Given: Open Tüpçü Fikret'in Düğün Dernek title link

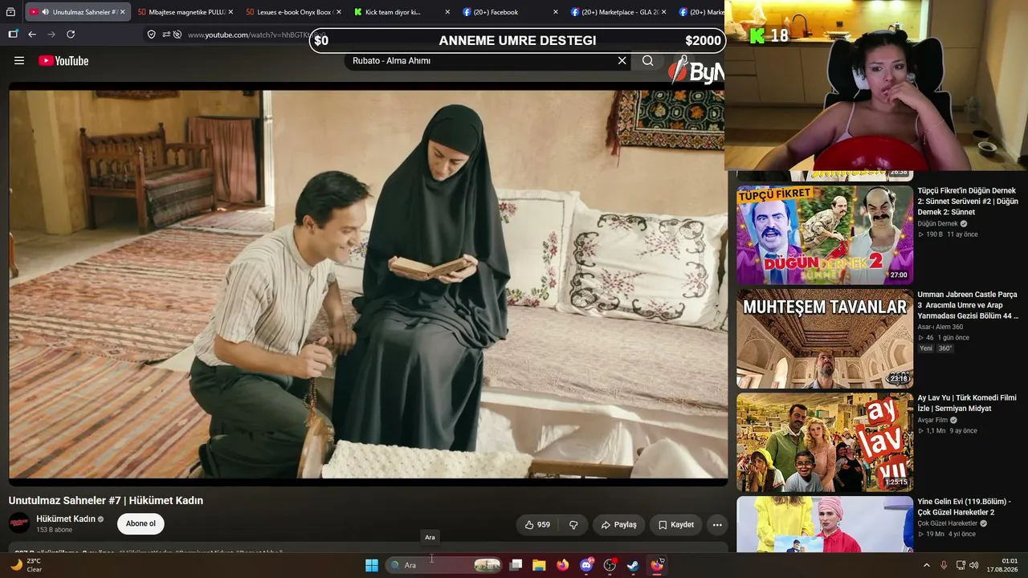Looking at the screenshot, I should point(968,201).
